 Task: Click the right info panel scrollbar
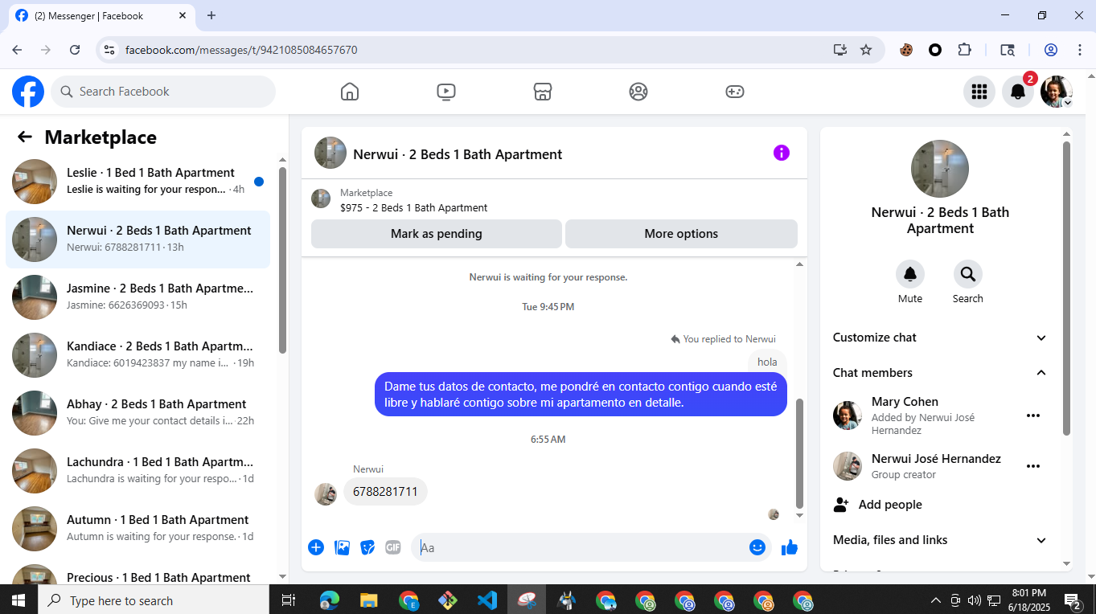pos(1067,288)
